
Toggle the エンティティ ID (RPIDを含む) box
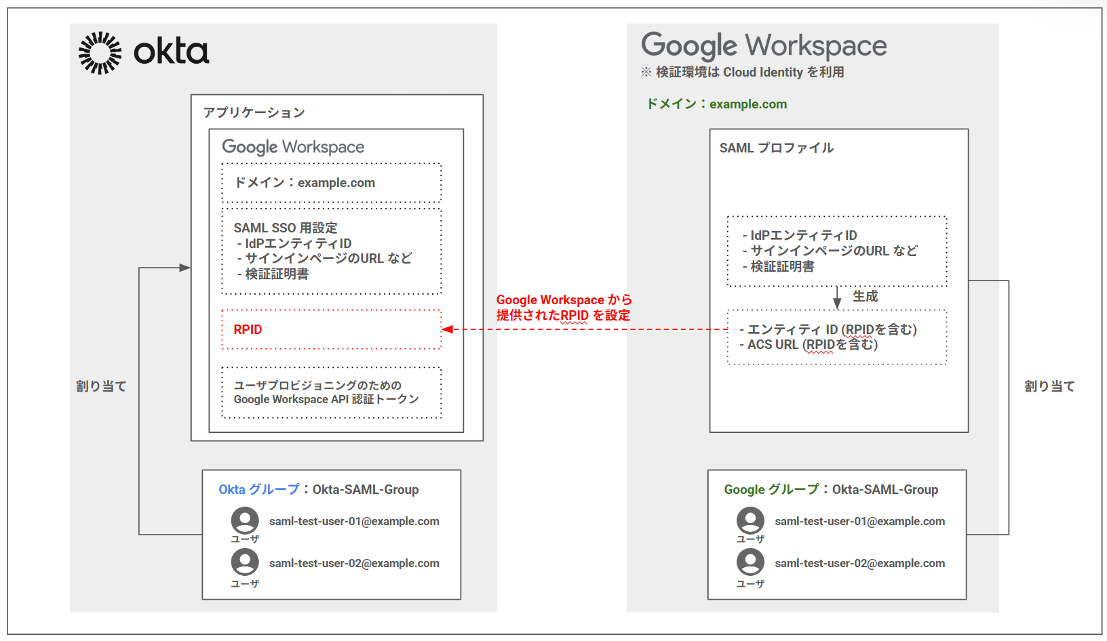point(837,337)
